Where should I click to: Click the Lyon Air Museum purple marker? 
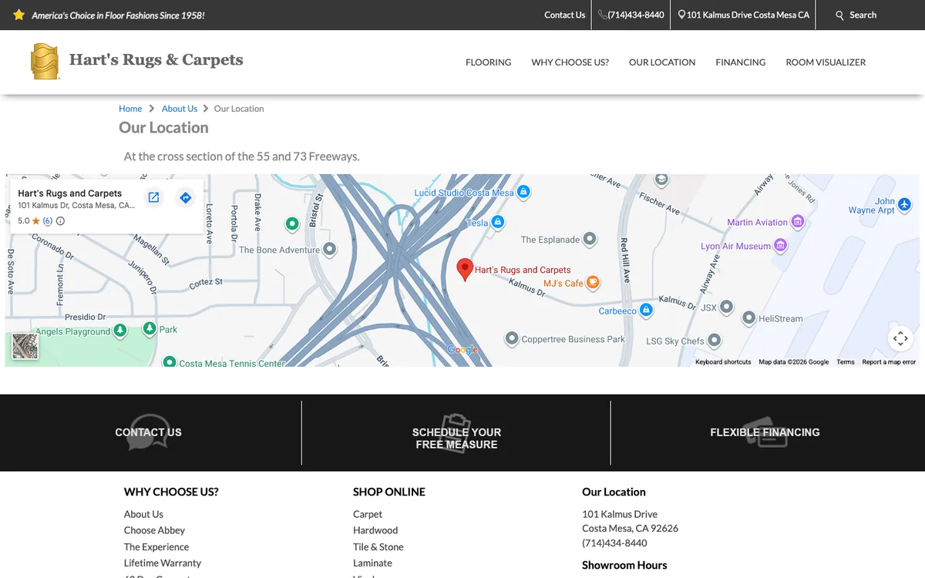point(781,246)
